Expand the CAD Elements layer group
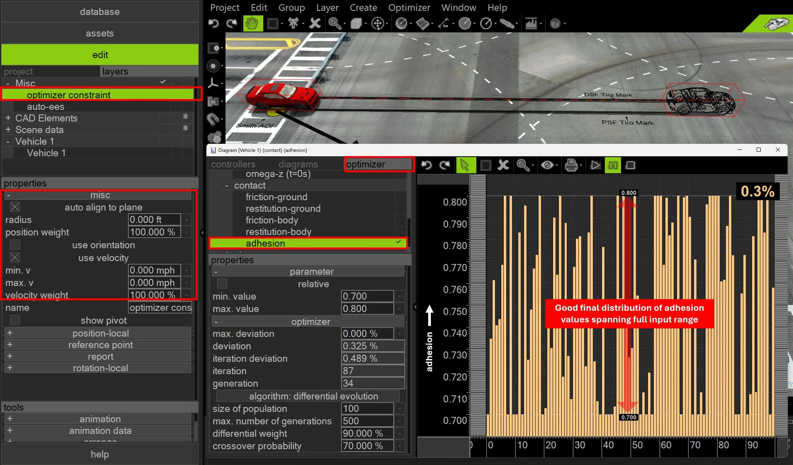This screenshot has width=793, height=465. 8,118
